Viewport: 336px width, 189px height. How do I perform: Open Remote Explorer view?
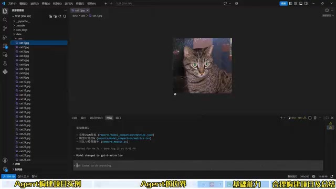[x=5, y=55]
